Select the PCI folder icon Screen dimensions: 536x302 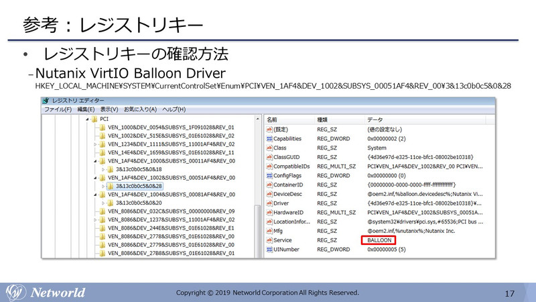point(94,119)
